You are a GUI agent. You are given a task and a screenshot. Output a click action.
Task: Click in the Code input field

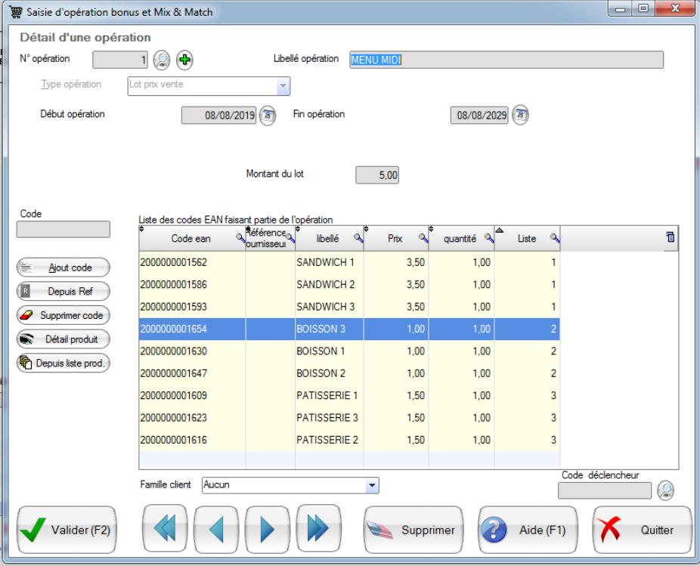(63, 229)
